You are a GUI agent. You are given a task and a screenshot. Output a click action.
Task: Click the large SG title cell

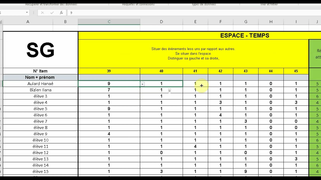pyautogui.click(x=40, y=50)
